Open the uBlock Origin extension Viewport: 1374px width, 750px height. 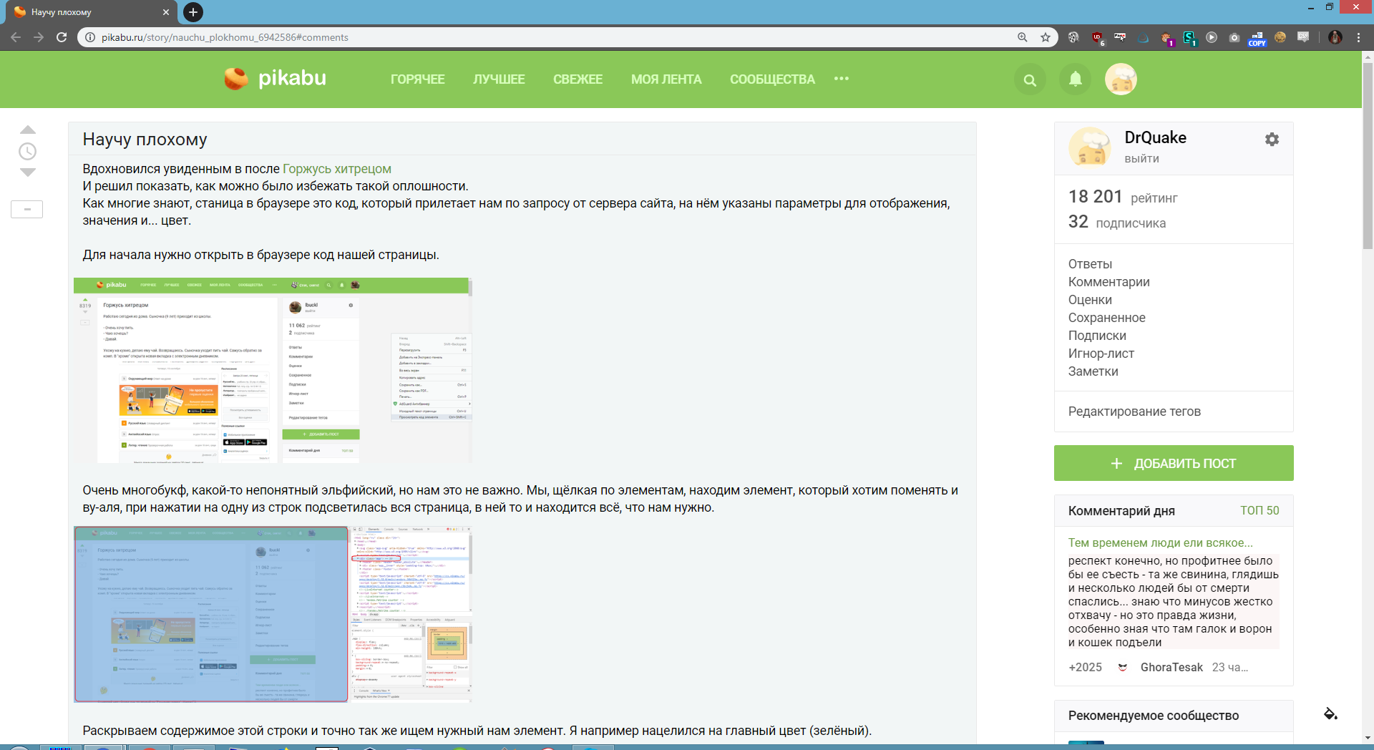tap(1096, 38)
